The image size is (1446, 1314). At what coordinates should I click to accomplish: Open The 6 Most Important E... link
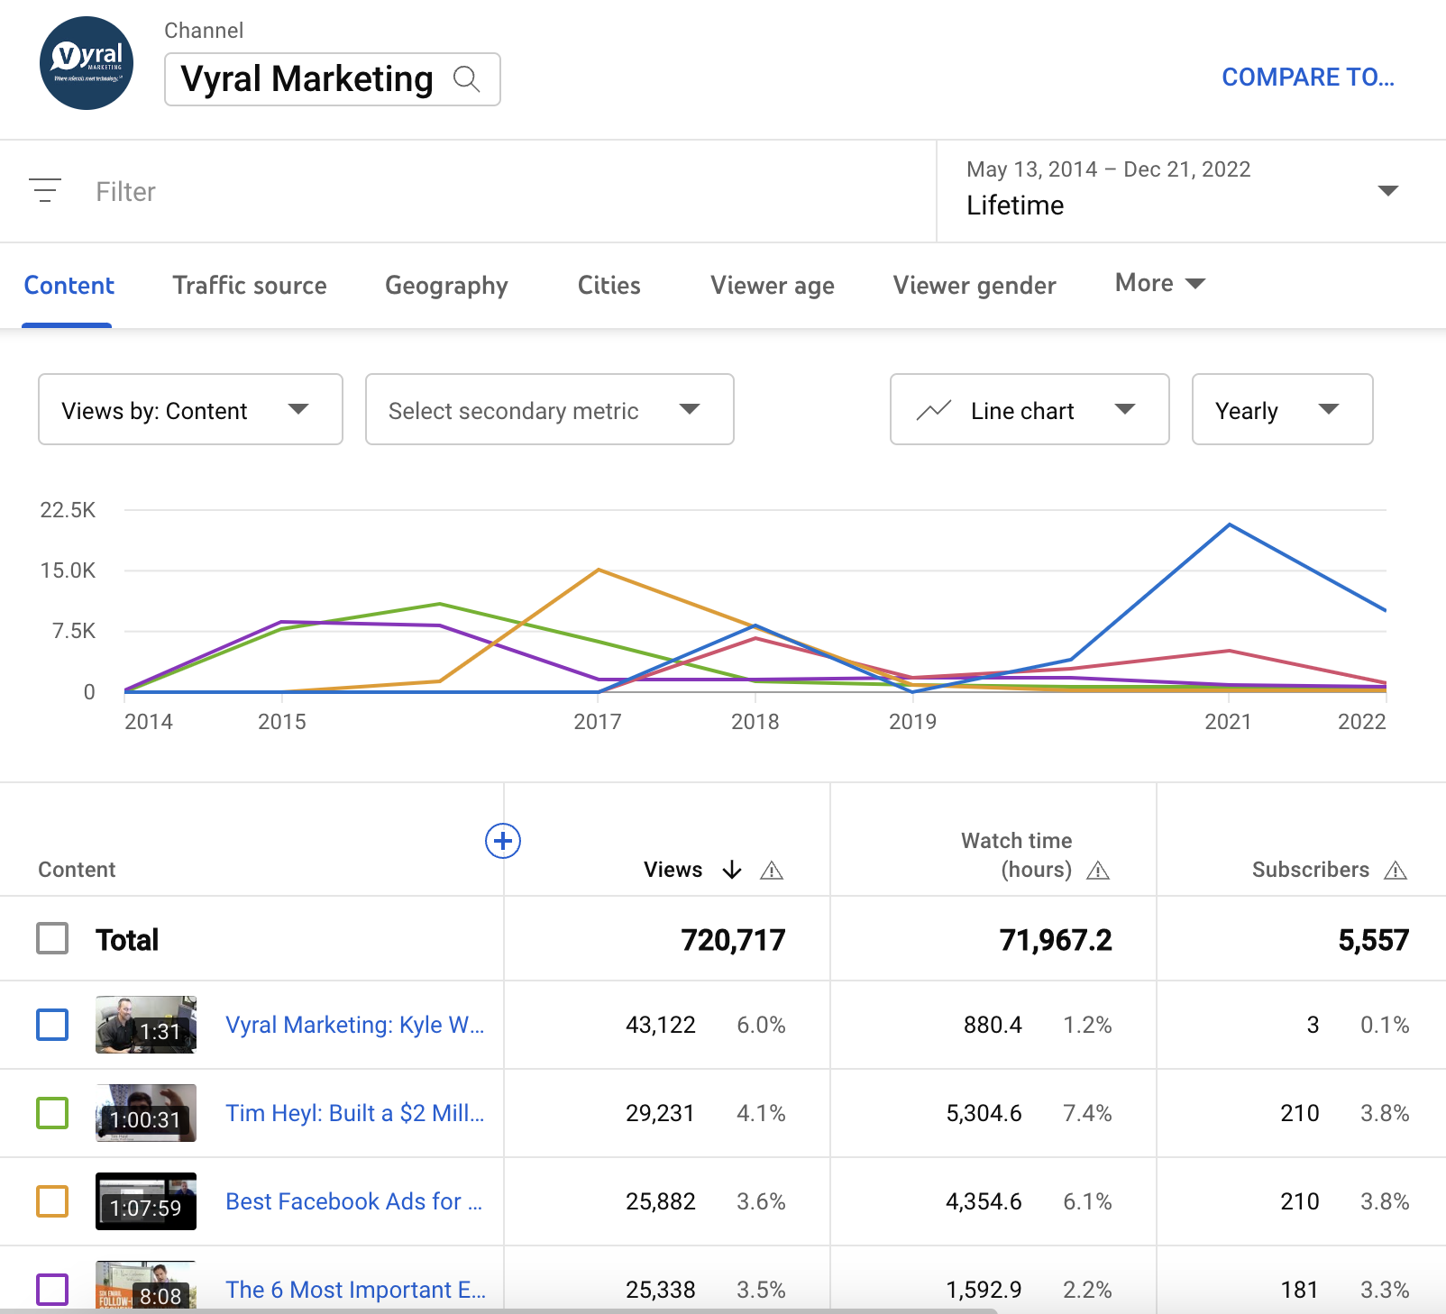(355, 1290)
